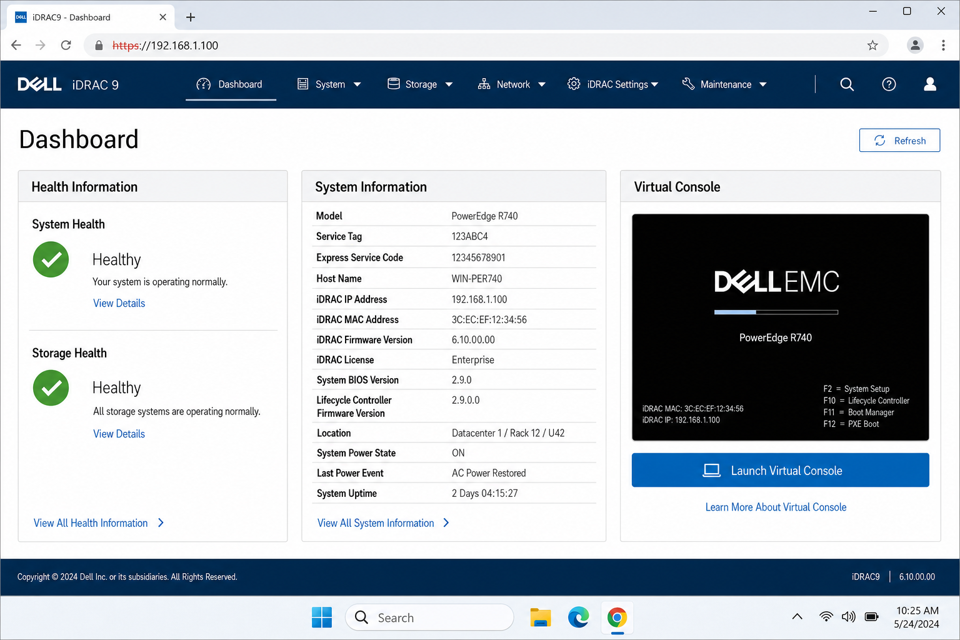Screen dimensions: 960x640
Task: Open the Chrome profile avatar
Action: point(915,45)
